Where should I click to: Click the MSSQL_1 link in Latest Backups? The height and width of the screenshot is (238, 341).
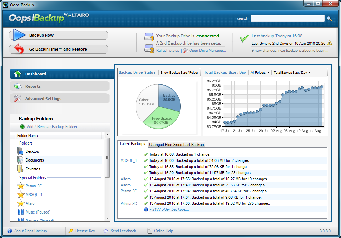[x=129, y=160]
